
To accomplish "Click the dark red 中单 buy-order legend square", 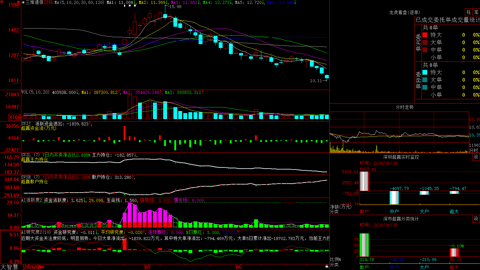I will point(425,50).
